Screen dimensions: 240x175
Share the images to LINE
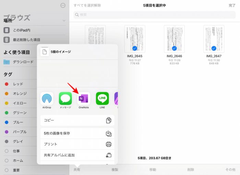point(102,98)
